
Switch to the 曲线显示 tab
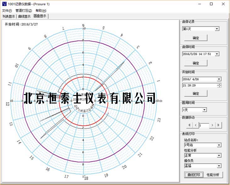[24, 16]
